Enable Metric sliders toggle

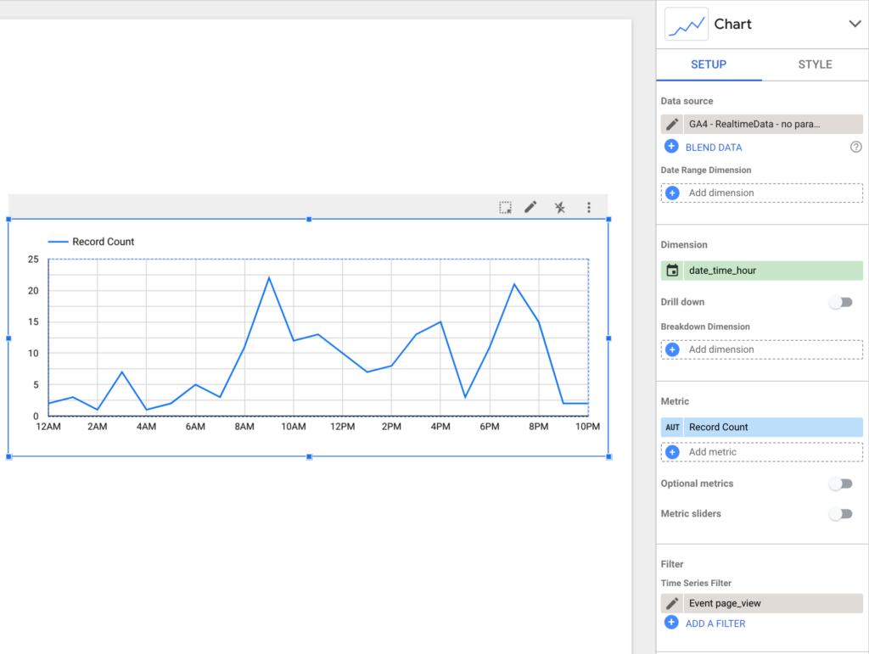tap(841, 514)
